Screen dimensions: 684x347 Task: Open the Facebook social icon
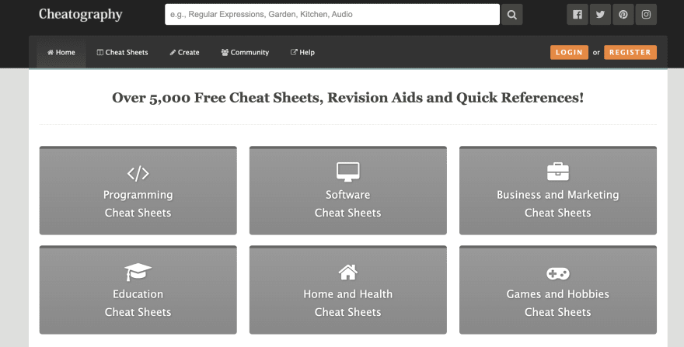tap(577, 15)
